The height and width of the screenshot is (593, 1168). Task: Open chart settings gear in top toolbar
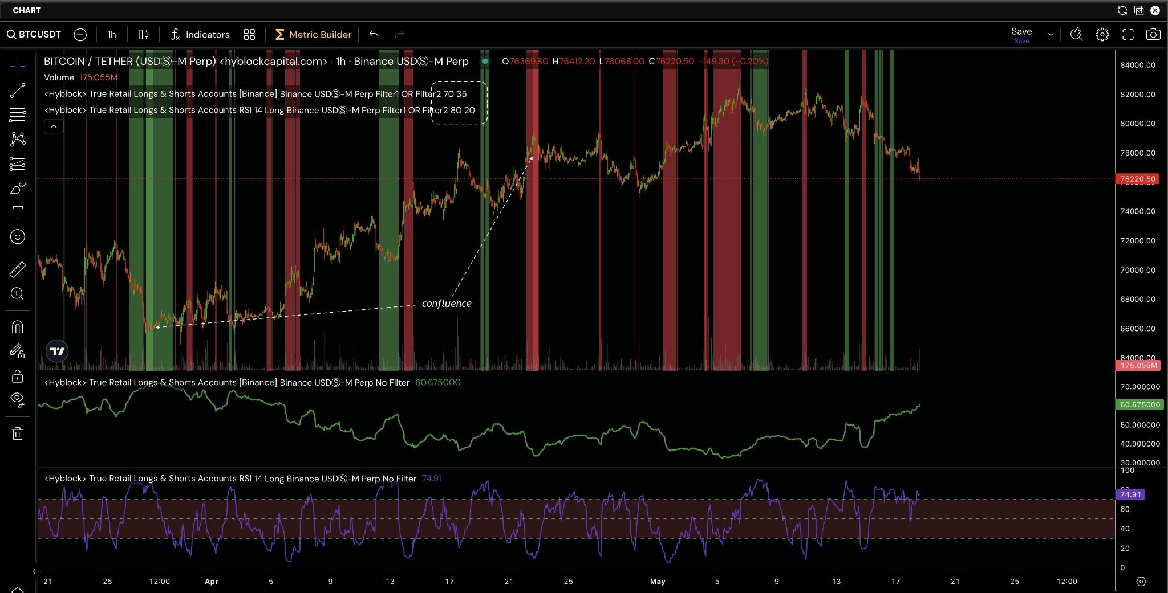point(1102,35)
